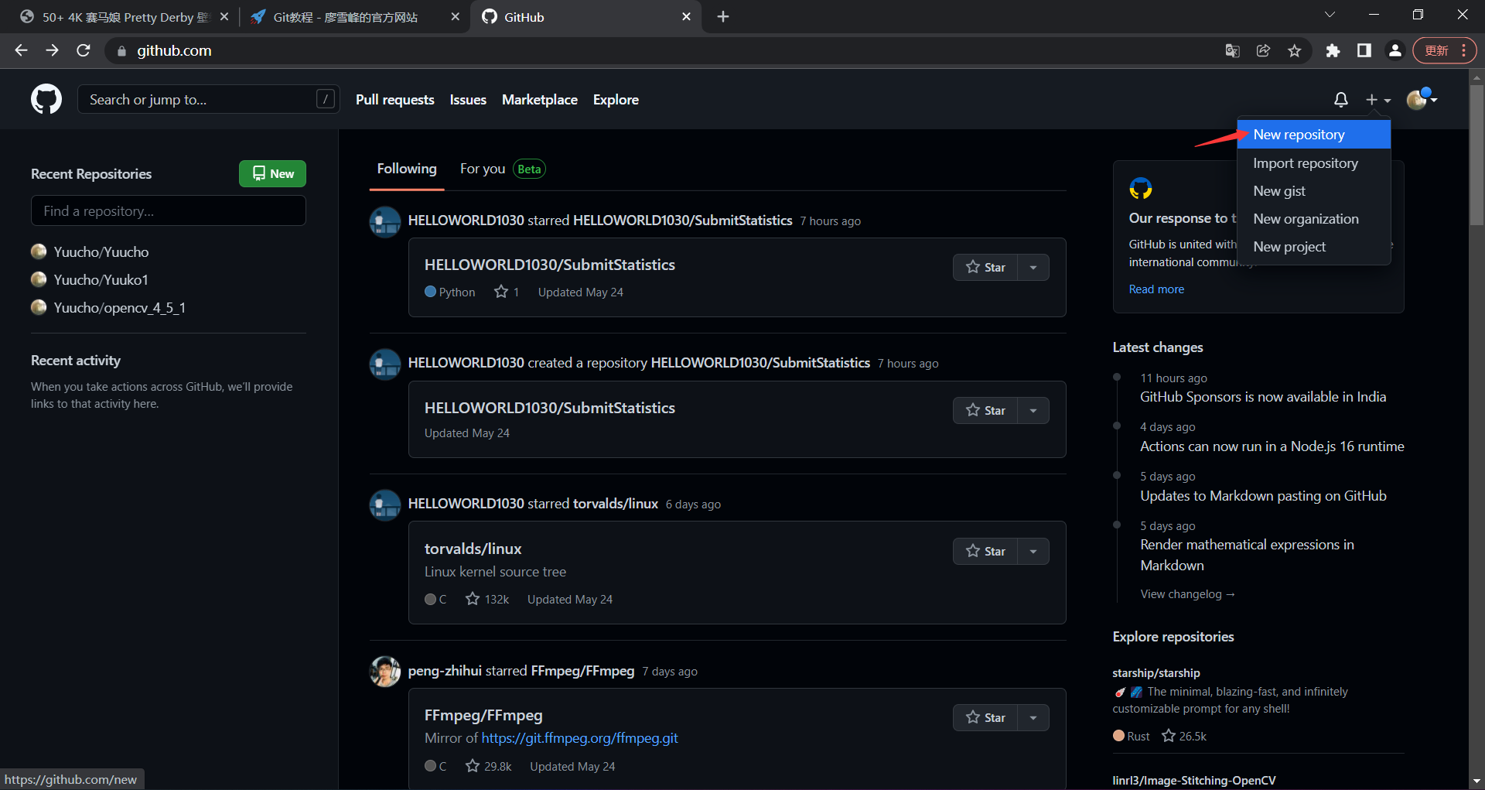Close the GitHub tab
1485x790 pixels.
pos(686,16)
